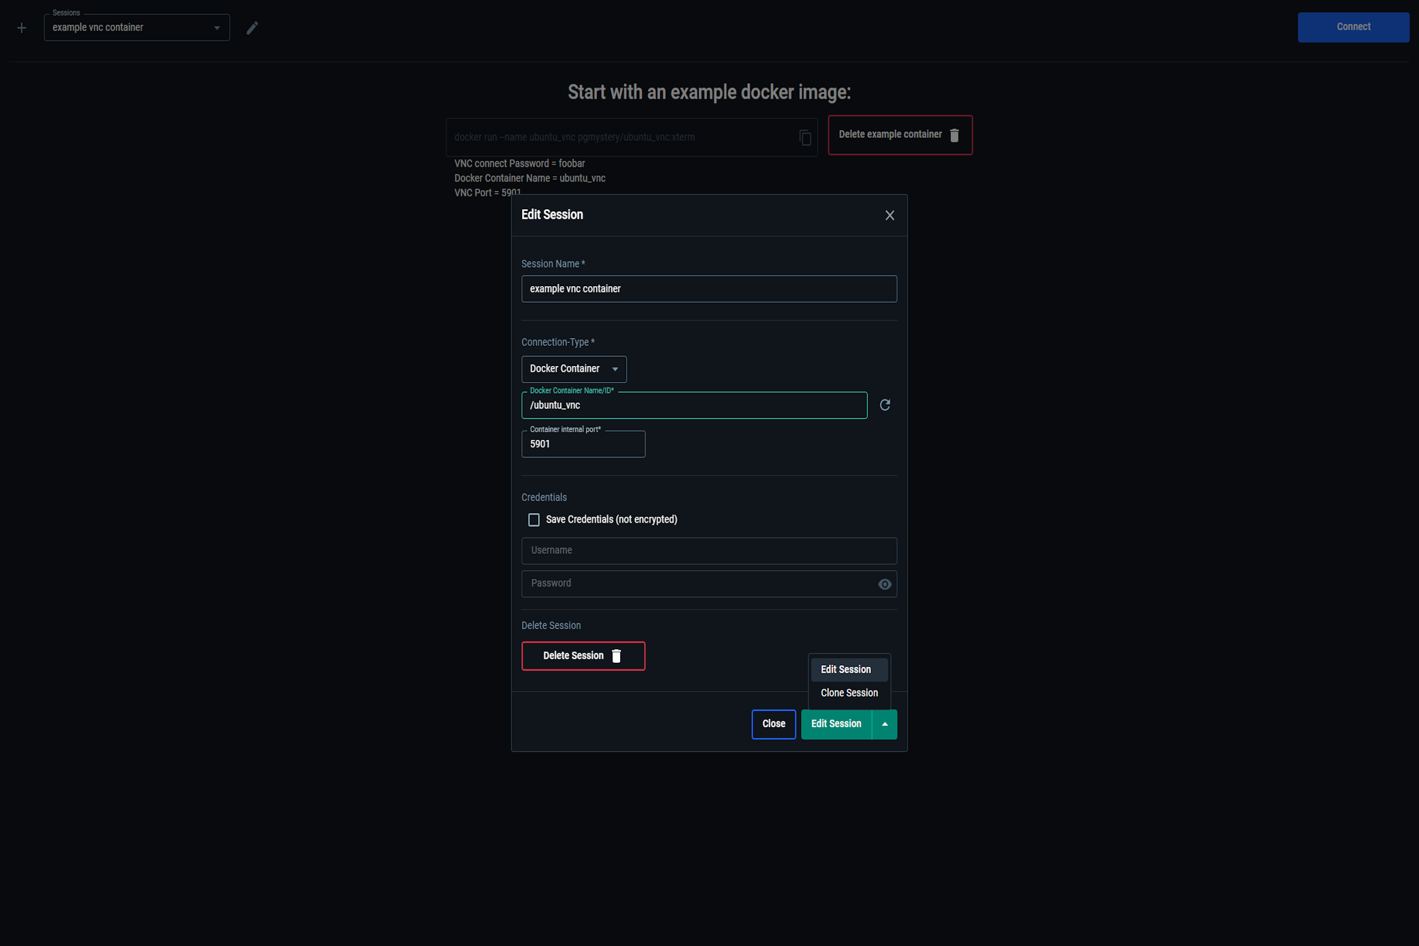Click the green Edit Session button
Viewport: 1419px width, 946px height.
coord(835,724)
